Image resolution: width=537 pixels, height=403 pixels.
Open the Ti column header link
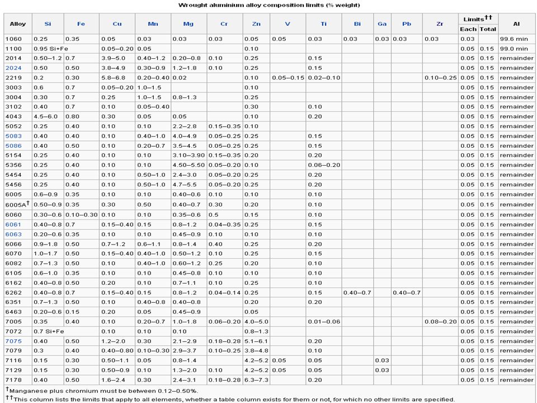pyautogui.click(x=324, y=24)
